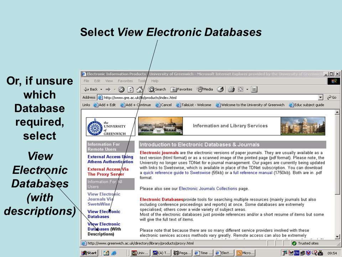Click the University of Greenwich logo
This screenshot has height=257, width=342.
[x=110, y=127]
